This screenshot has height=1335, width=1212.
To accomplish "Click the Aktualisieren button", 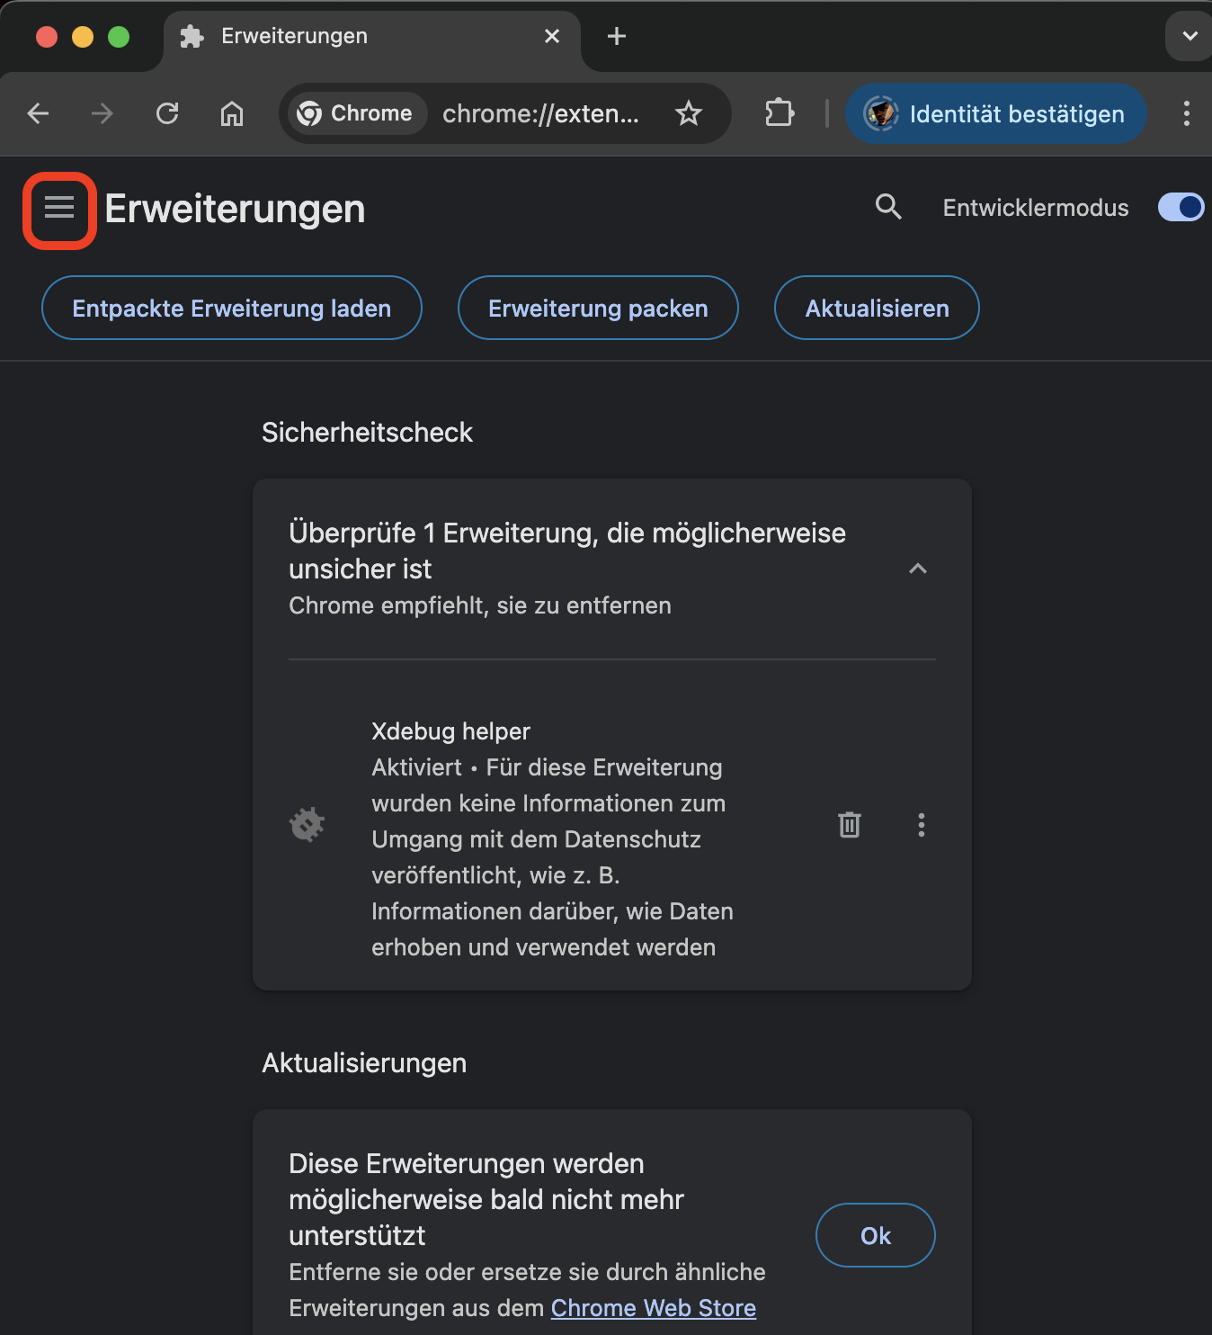I will point(877,308).
